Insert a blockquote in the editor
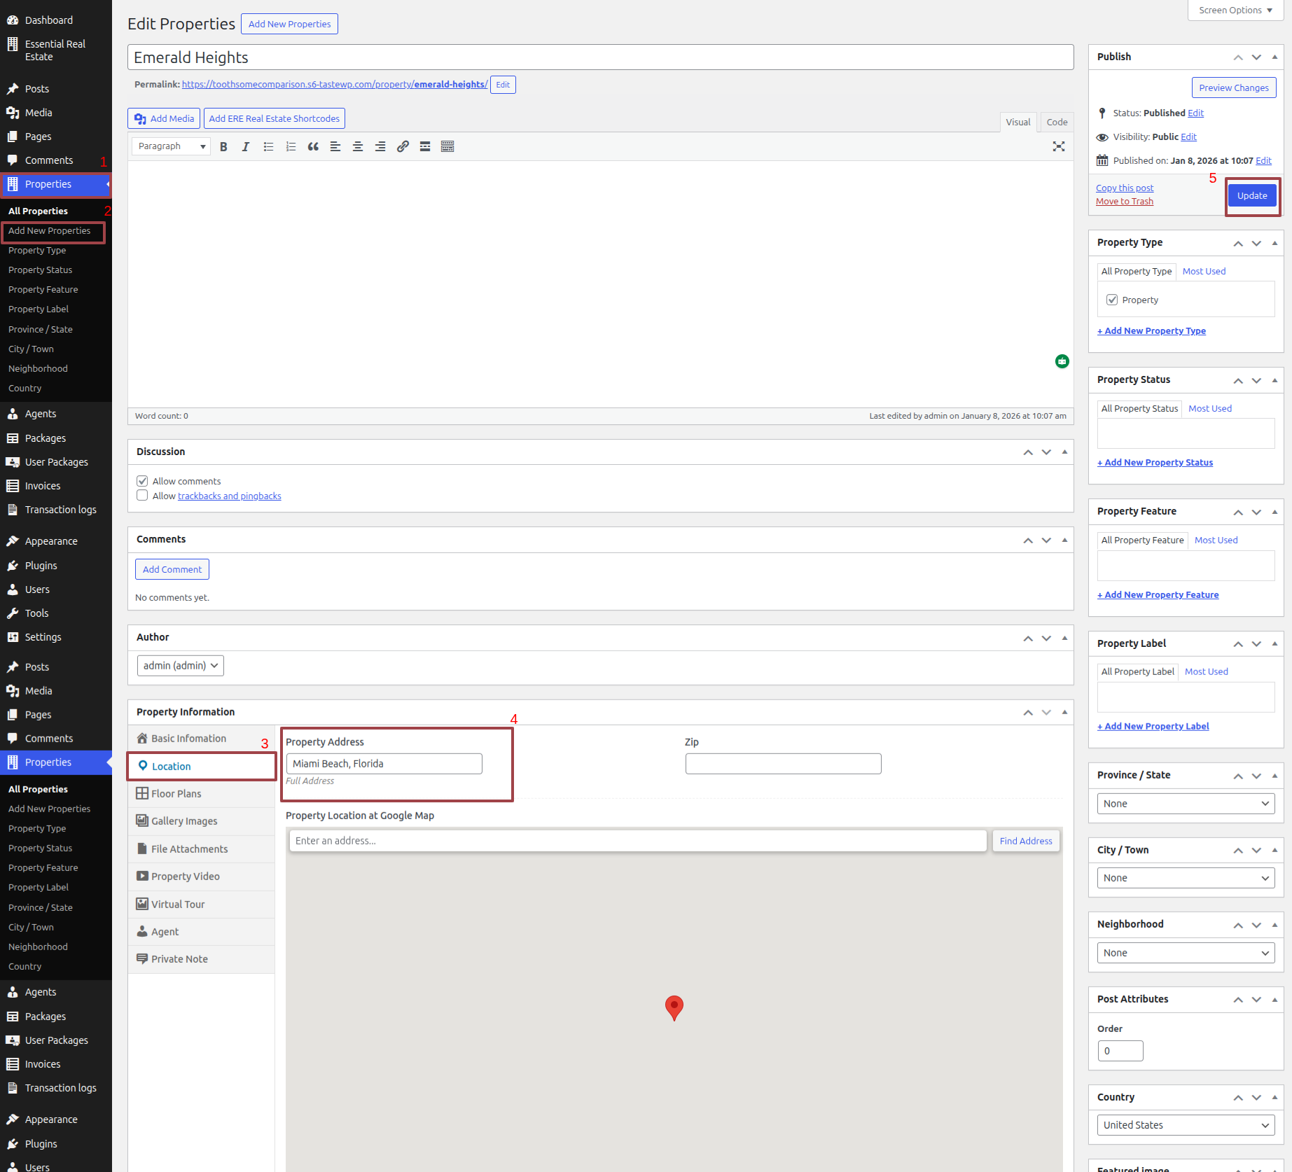This screenshot has height=1172, width=1292. (313, 146)
